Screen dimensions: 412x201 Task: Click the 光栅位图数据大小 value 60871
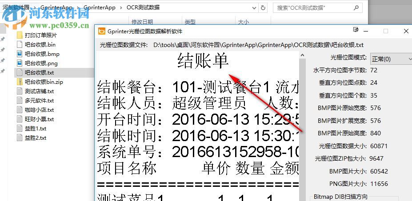pos(379,146)
